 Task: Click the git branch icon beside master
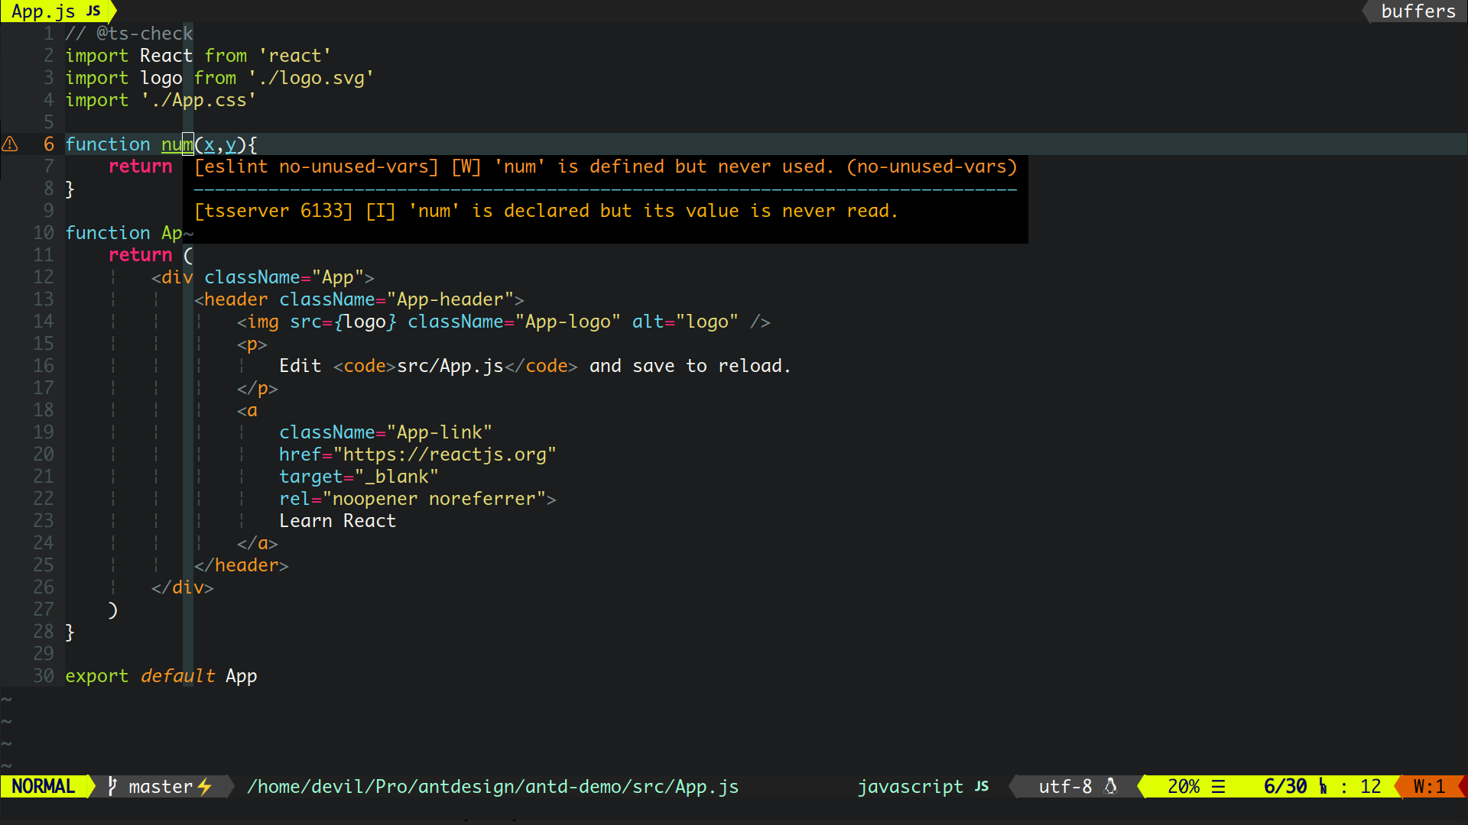pos(112,786)
